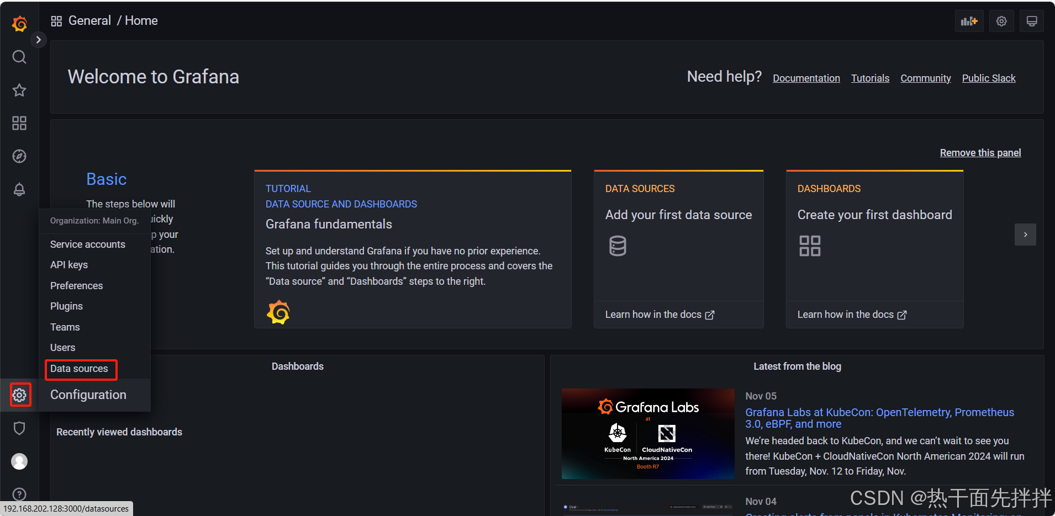
Task: Select Preferences menu item
Action: coord(76,285)
